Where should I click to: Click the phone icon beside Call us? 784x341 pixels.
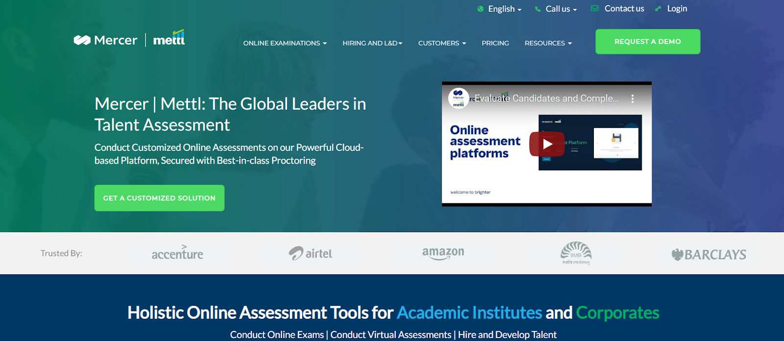[538, 9]
